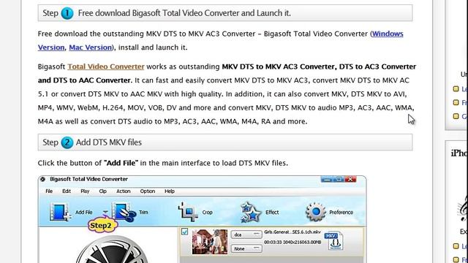Follow the Total Video Converter link
This screenshot has height=263, width=468.
pyautogui.click(x=106, y=66)
